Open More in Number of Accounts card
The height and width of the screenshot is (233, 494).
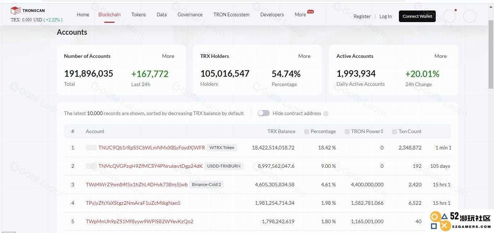168,56
